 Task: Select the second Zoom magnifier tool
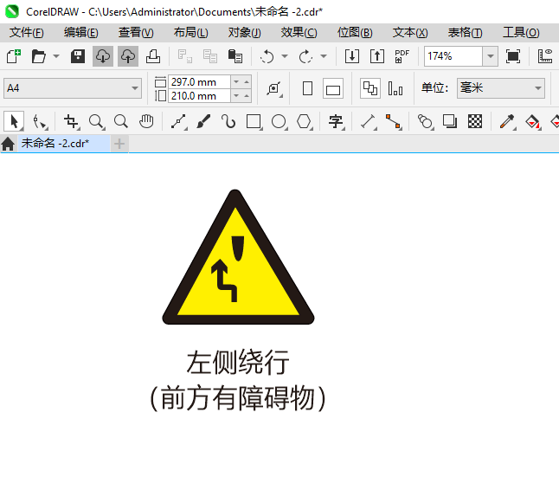pyautogui.click(x=121, y=122)
